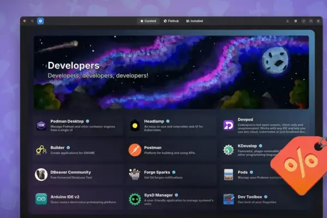Select the Headlamp app title

[154, 121]
